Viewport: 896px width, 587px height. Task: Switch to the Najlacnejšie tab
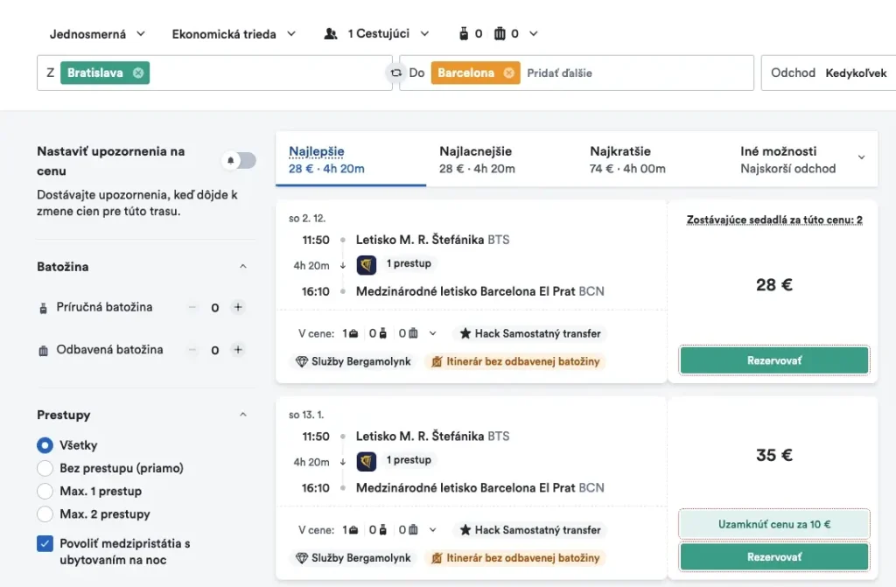click(x=477, y=159)
